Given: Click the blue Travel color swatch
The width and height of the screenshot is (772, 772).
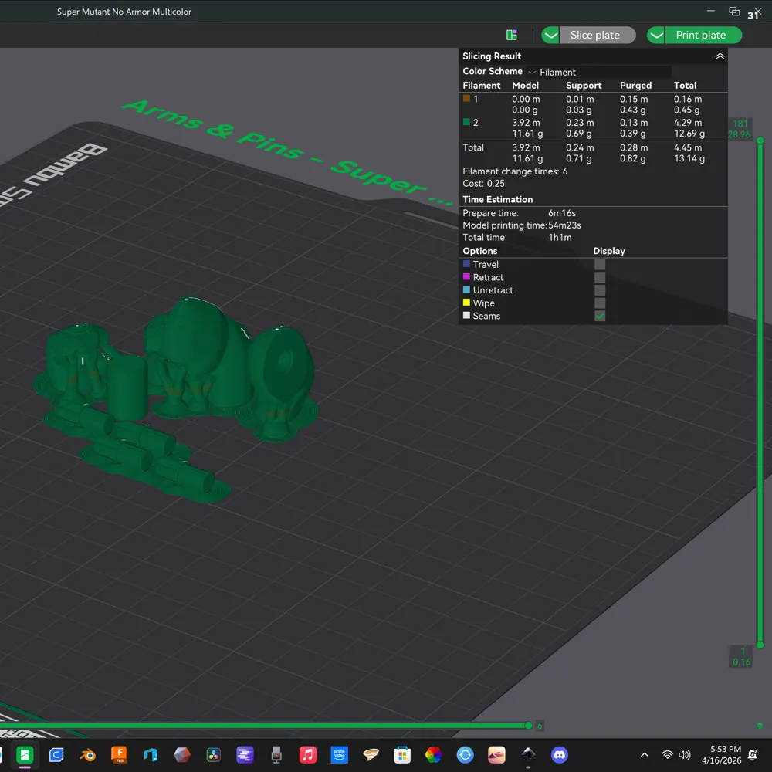Looking at the screenshot, I should pos(466,264).
